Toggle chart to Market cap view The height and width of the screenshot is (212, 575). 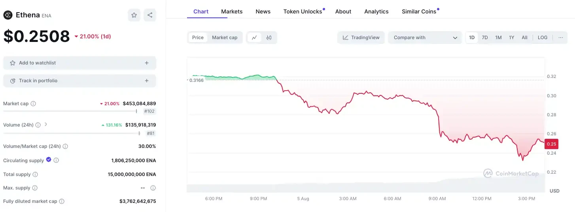pyautogui.click(x=225, y=38)
